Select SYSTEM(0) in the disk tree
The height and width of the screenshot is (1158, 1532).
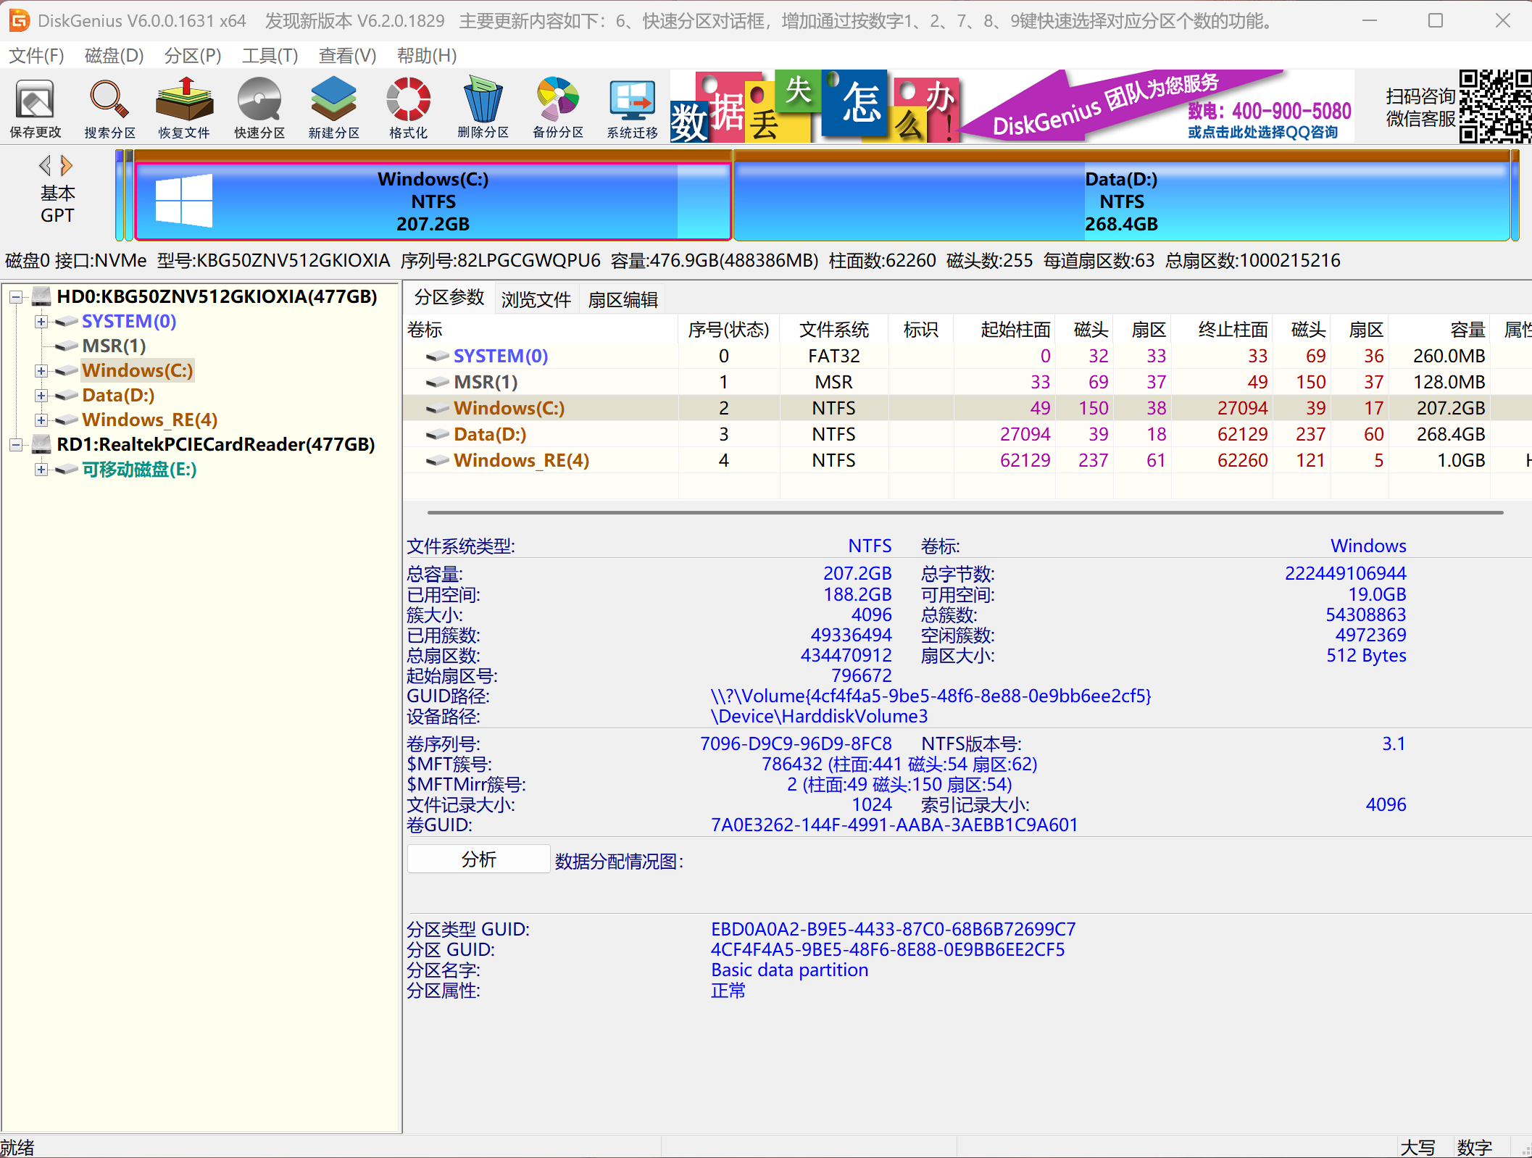pyautogui.click(x=129, y=322)
